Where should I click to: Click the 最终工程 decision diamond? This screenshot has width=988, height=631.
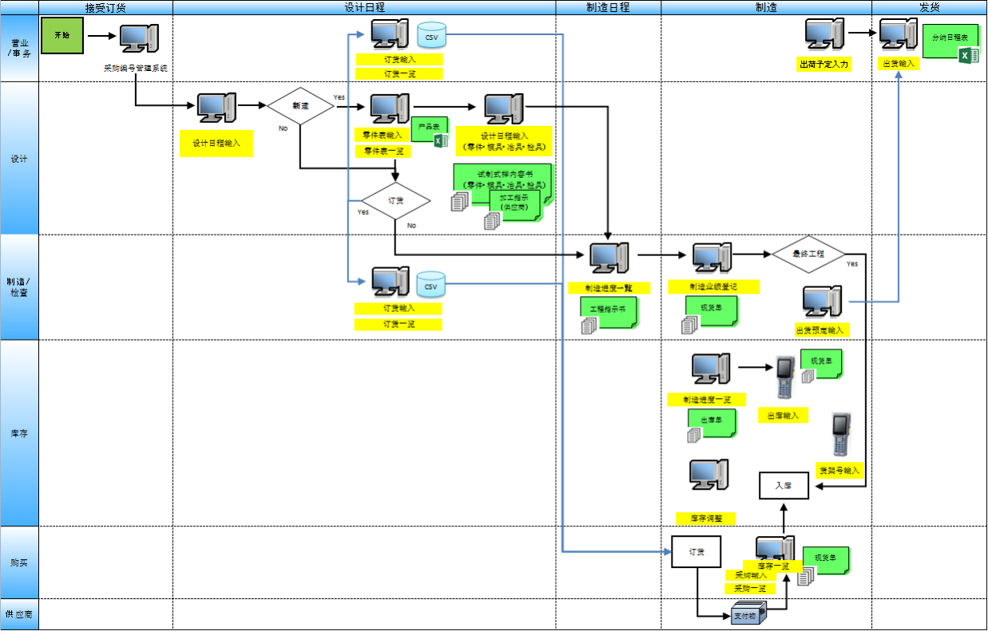[808, 254]
